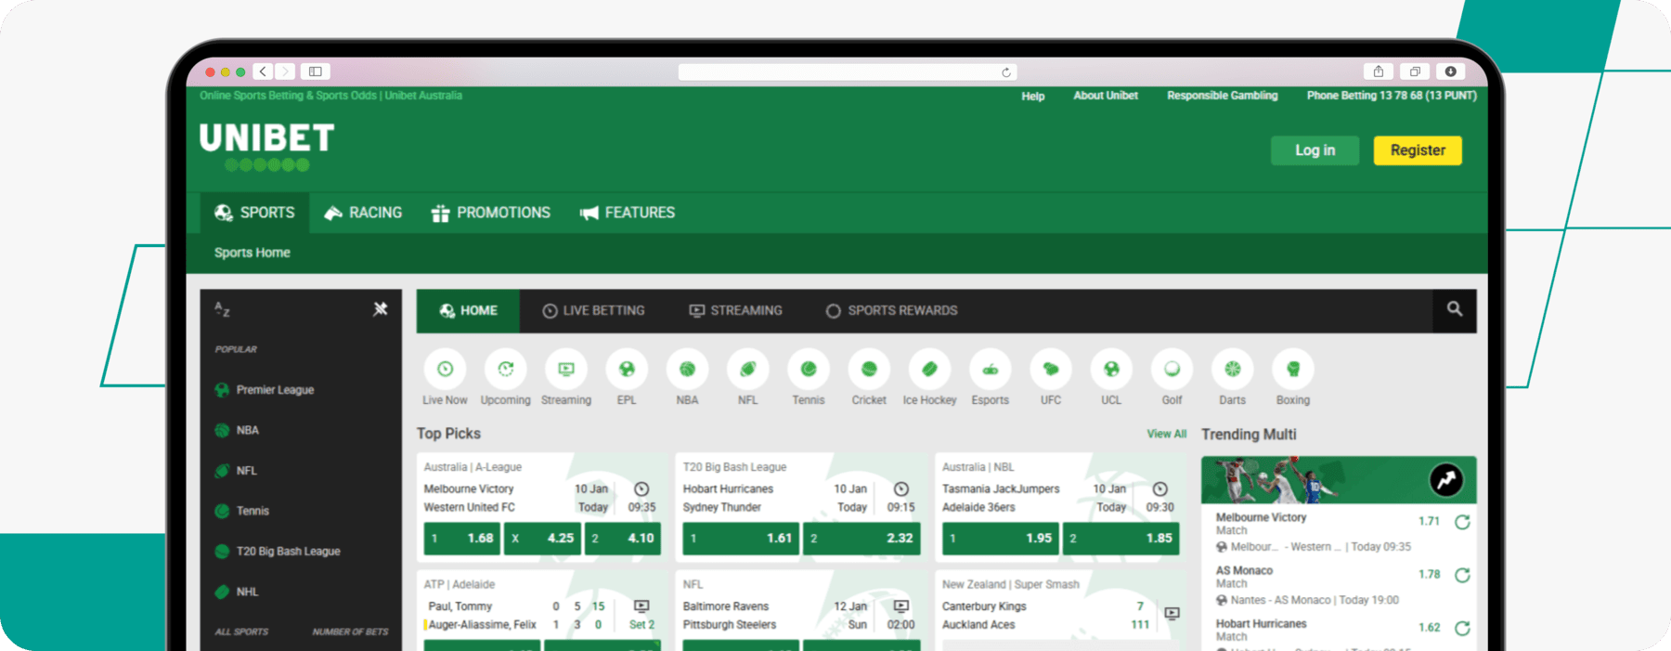Choose the Ice Hockey icon
This screenshot has height=651, width=1671.
click(929, 369)
